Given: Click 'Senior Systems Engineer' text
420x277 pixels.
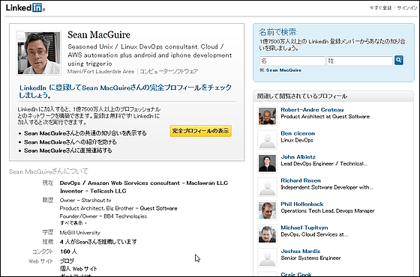Looking at the screenshot, I should pyautogui.click(x=310, y=258).
